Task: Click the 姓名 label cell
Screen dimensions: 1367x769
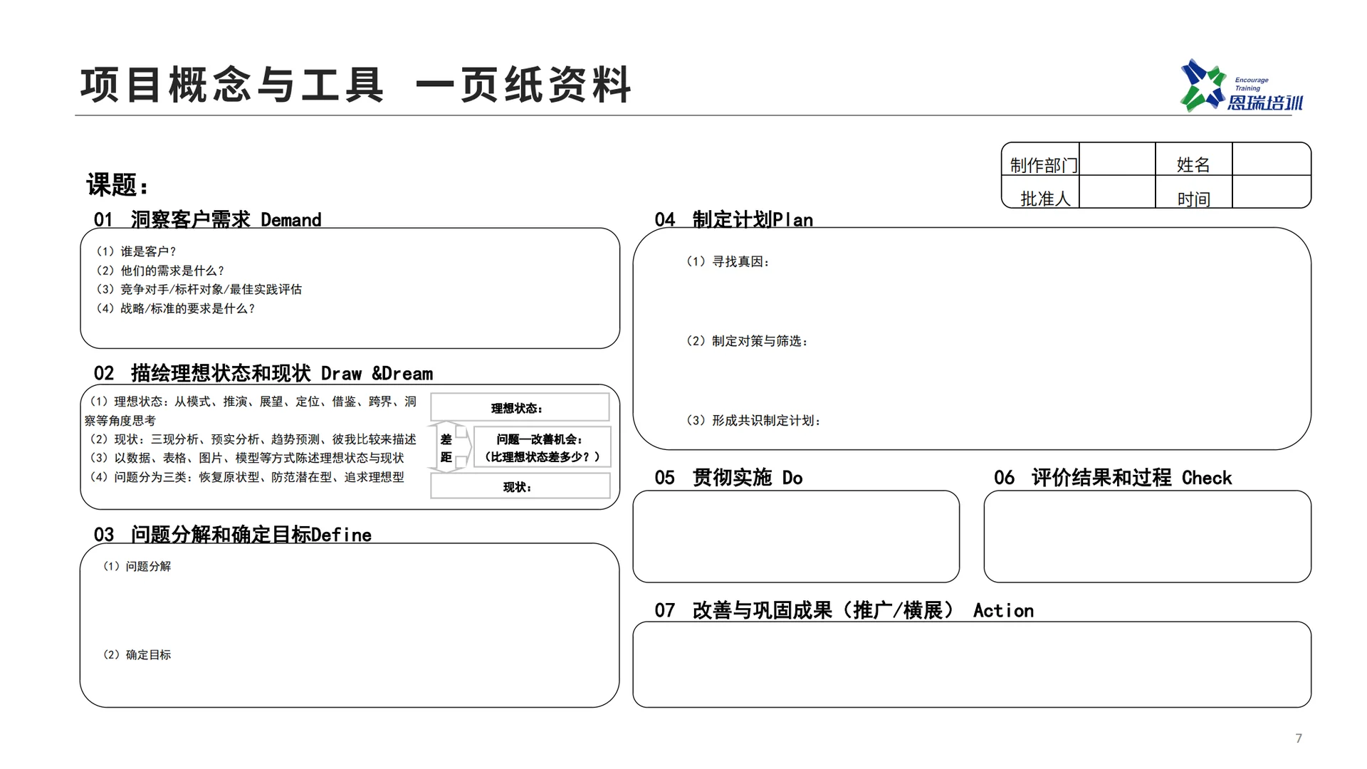Action: click(1193, 159)
